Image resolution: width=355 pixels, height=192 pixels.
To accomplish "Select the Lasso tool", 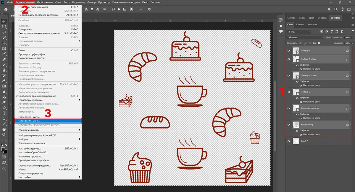I will [x=4, y=32].
